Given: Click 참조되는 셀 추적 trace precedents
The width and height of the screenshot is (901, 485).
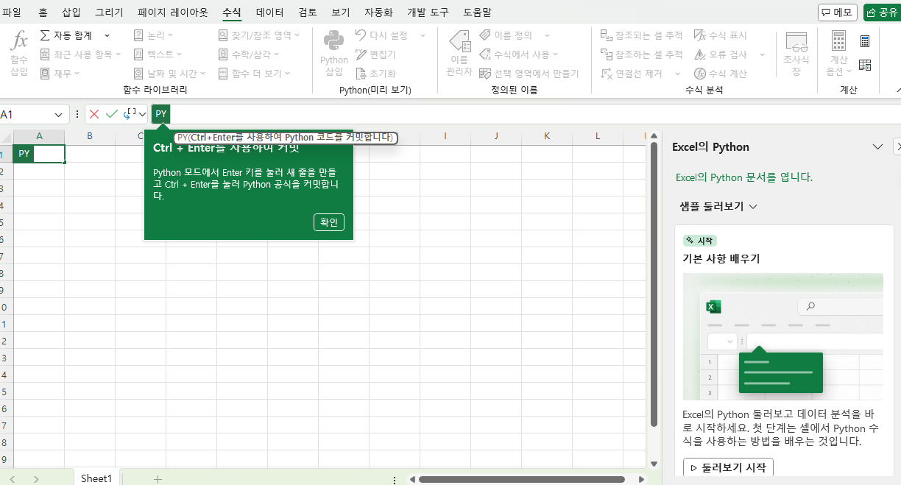Looking at the screenshot, I should pos(642,35).
